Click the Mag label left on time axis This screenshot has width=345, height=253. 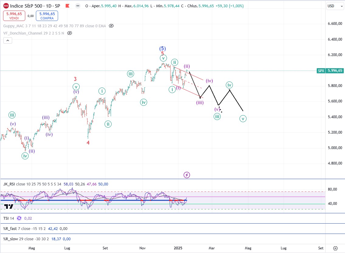32,248
